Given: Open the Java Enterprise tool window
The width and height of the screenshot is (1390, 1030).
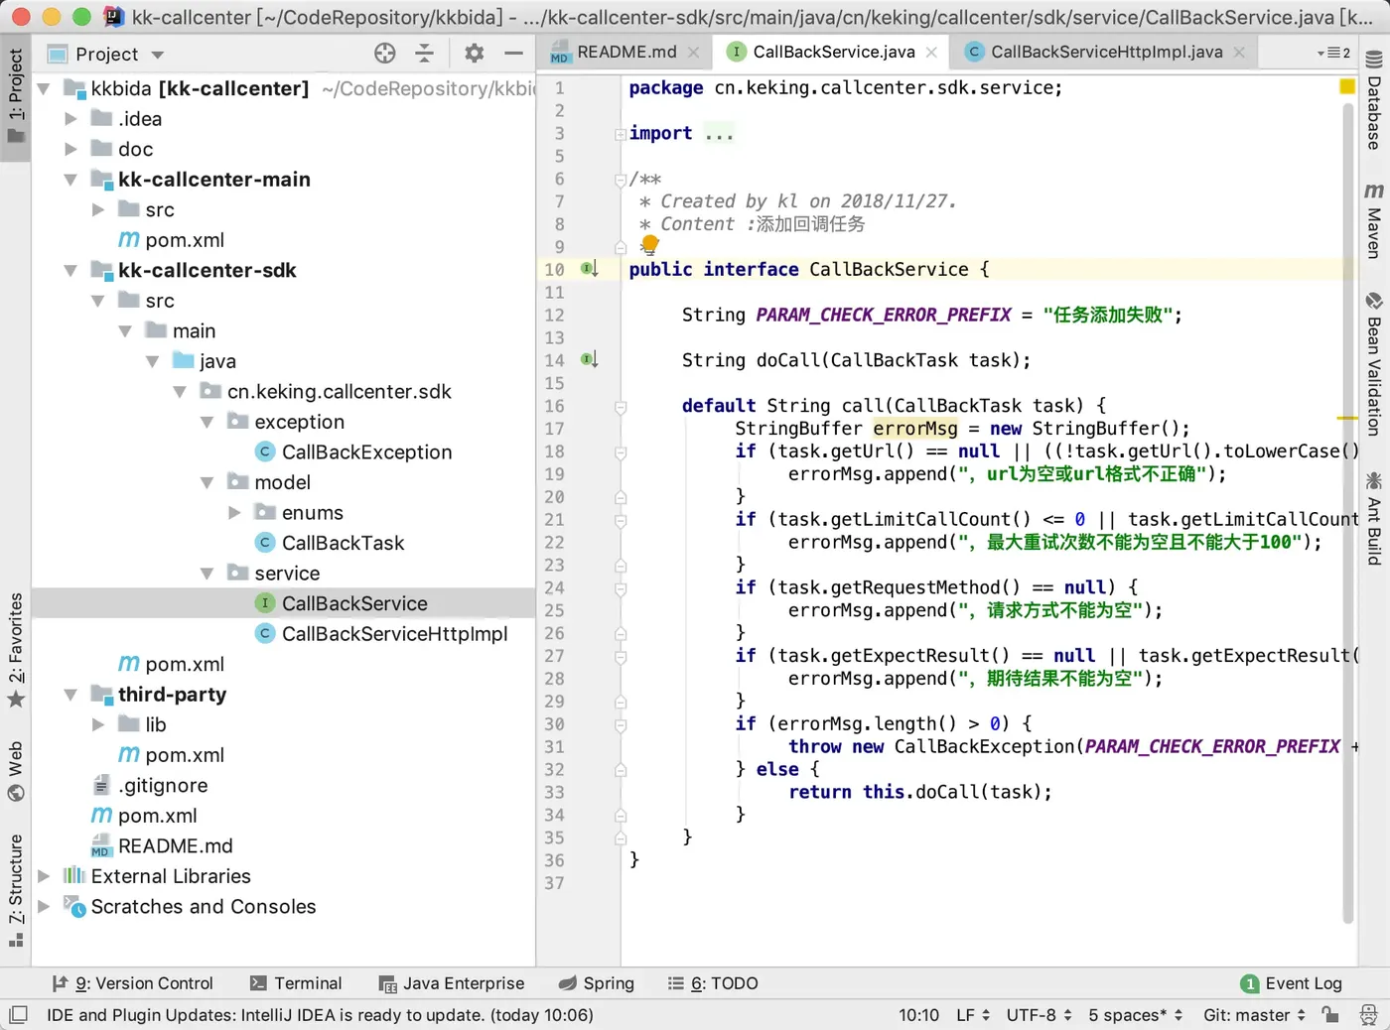Looking at the screenshot, I should [x=452, y=983].
